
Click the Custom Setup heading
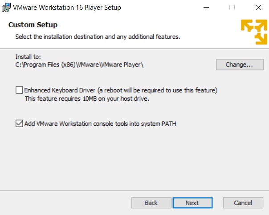(x=33, y=25)
